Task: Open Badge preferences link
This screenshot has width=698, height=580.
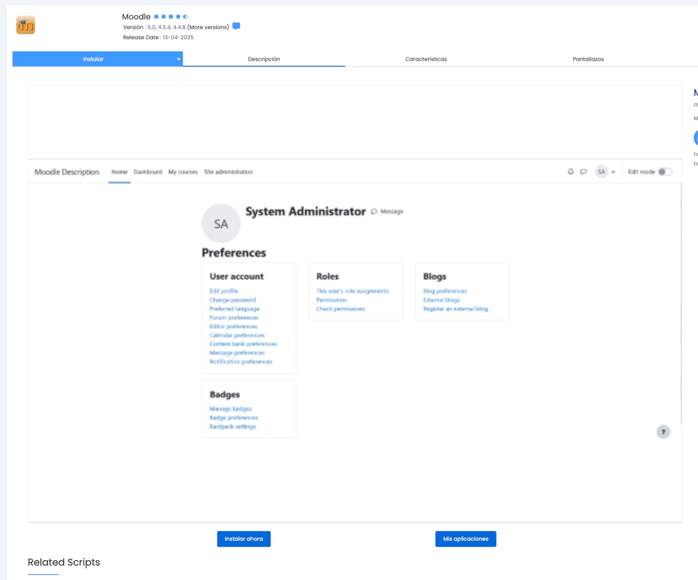Action: (x=234, y=418)
